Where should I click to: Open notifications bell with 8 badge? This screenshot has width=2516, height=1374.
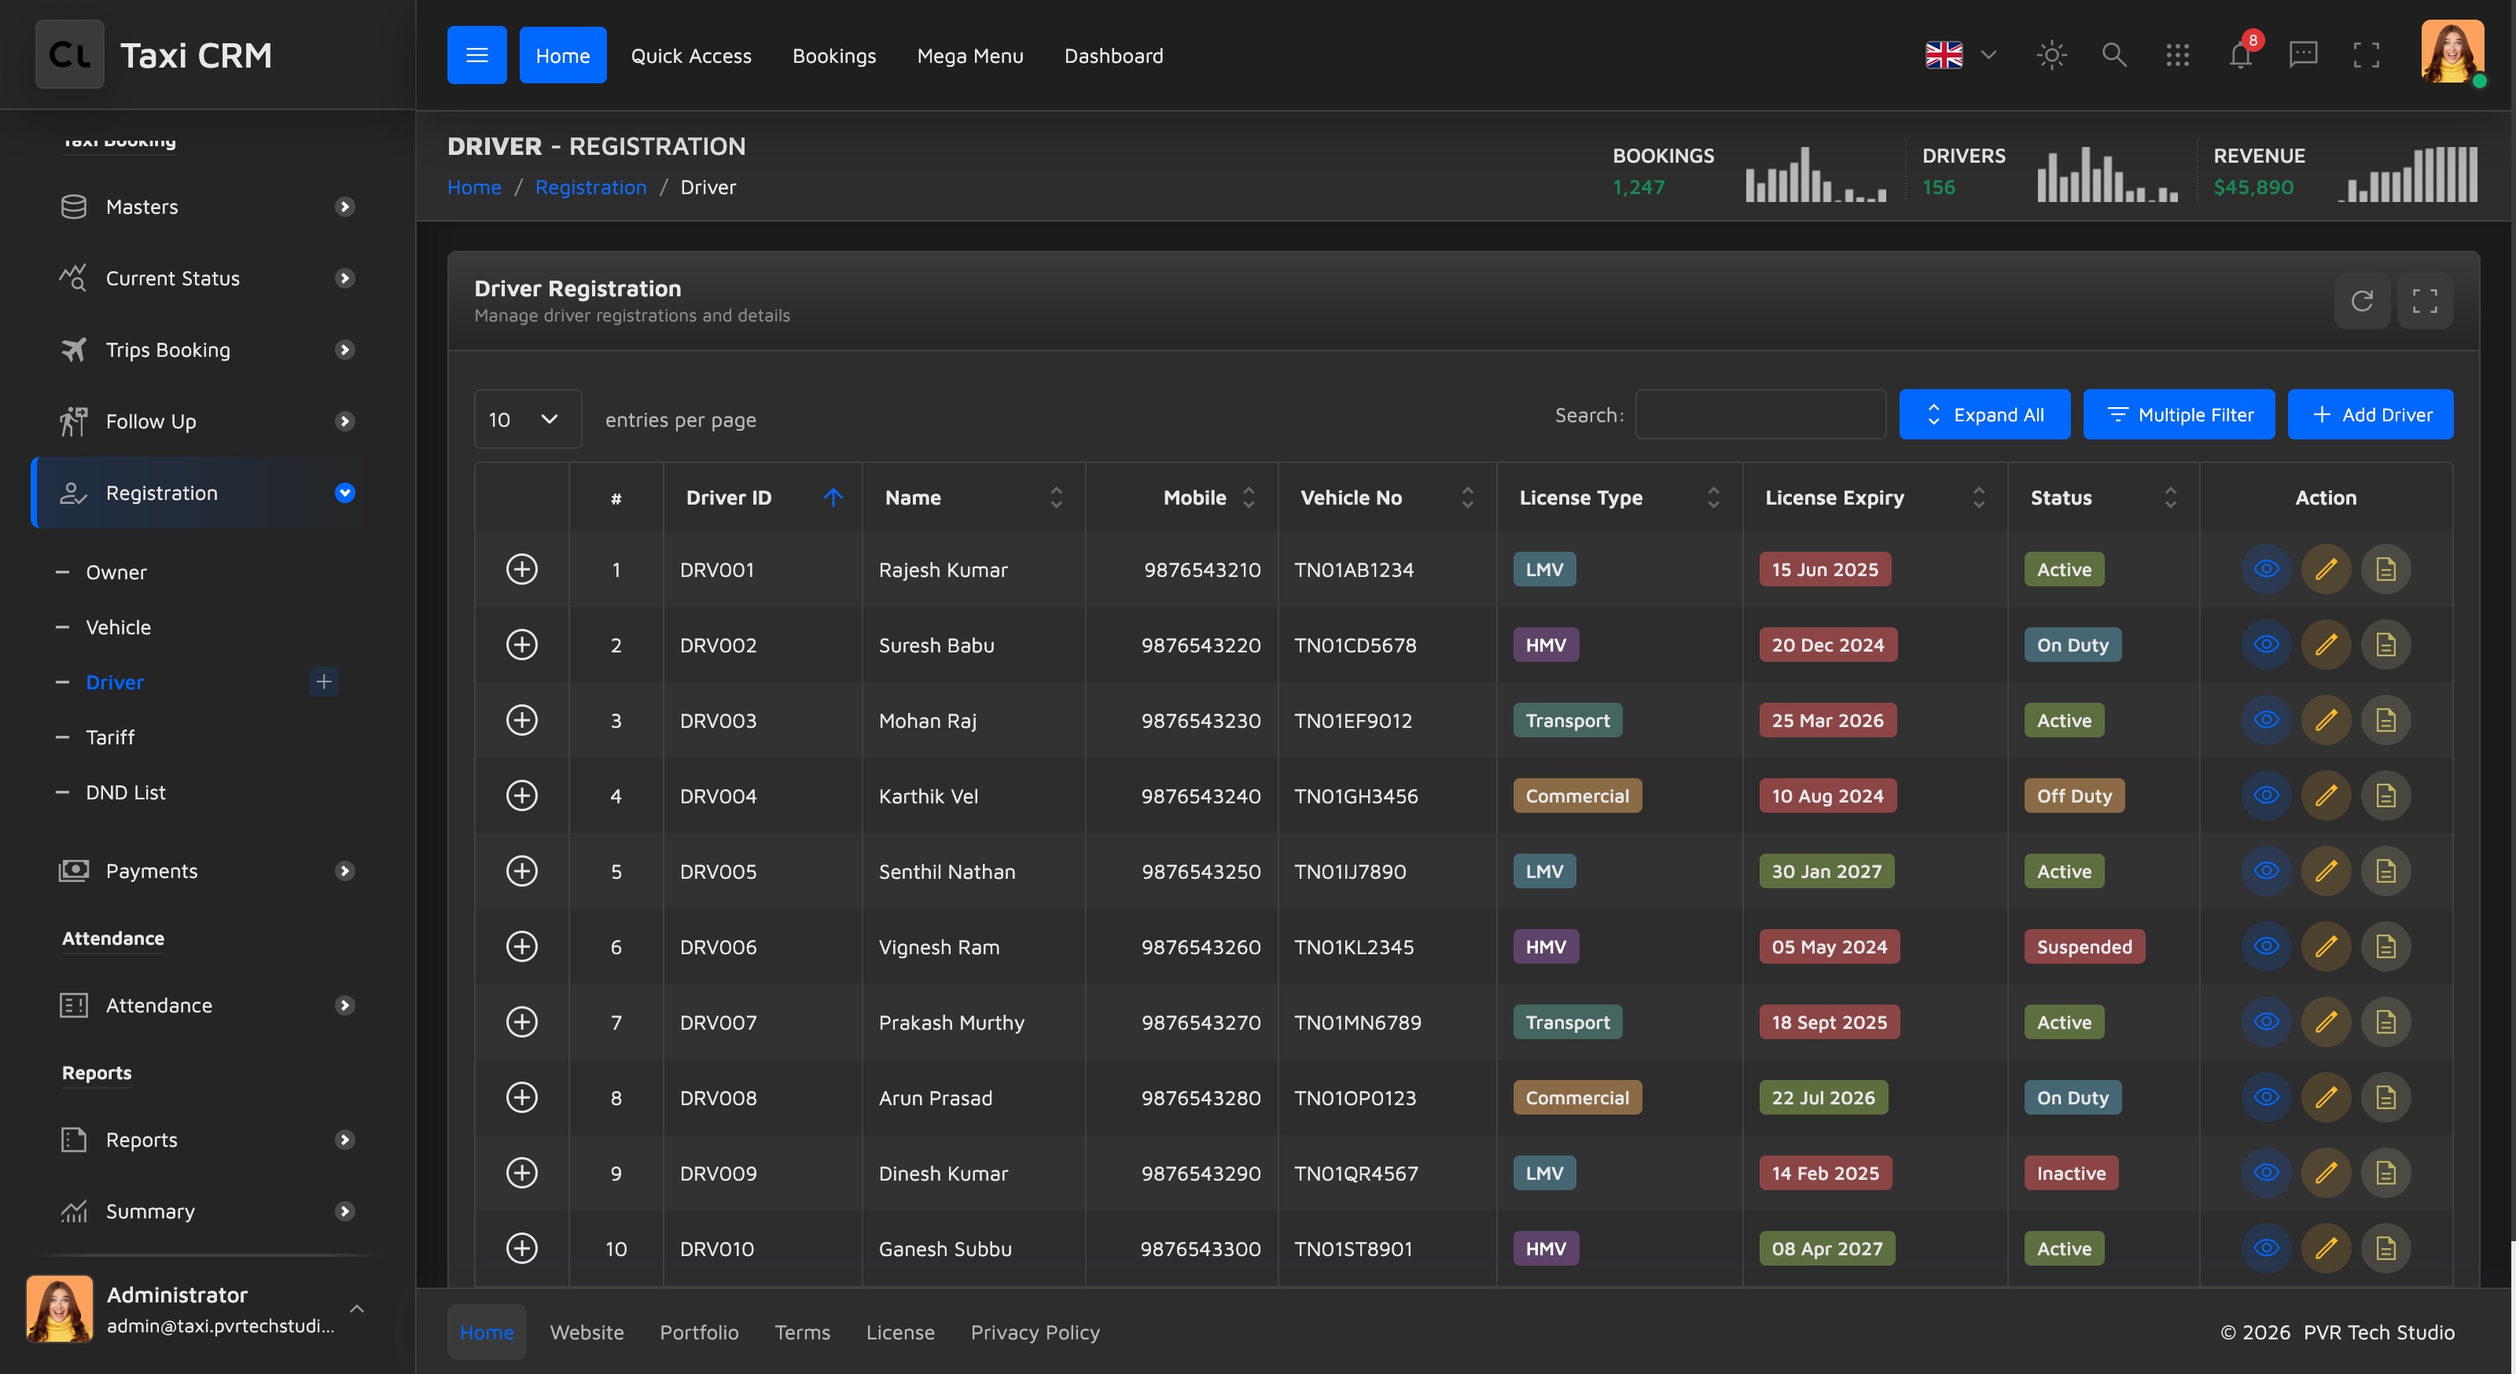click(x=2241, y=55)
